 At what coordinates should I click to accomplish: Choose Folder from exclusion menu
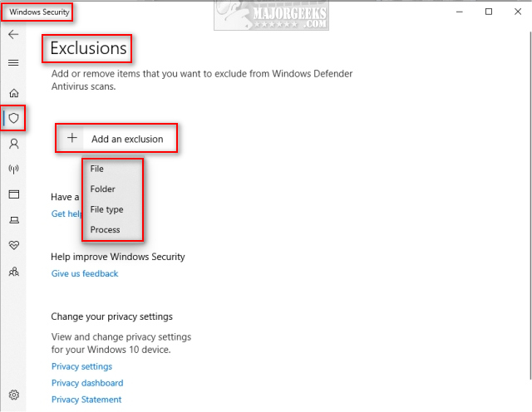102,189
